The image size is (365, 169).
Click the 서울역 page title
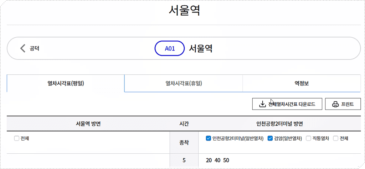(184, 11)
